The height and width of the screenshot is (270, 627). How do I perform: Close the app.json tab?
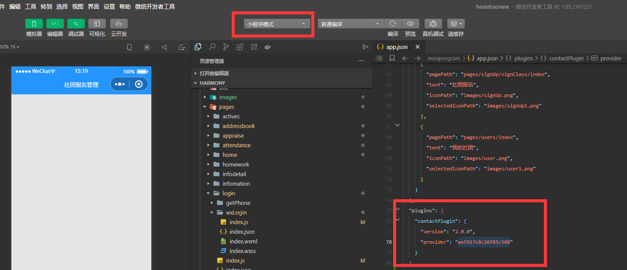[418, 47]
